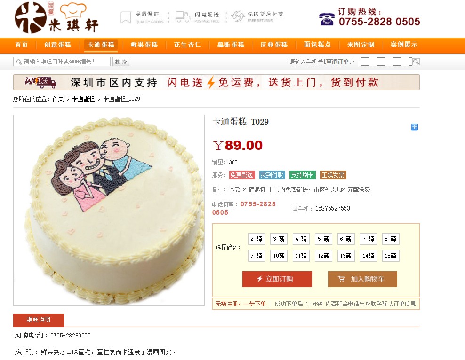Screen dimensions: 465x360
Task: Choose the 10磅 cake size
Action: click(x=279, y=256)
